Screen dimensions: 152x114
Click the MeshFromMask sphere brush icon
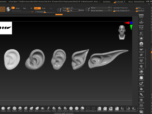[x=141, y=73]
